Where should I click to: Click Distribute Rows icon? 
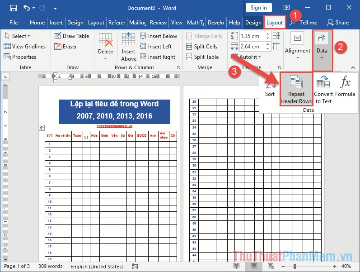276,36
